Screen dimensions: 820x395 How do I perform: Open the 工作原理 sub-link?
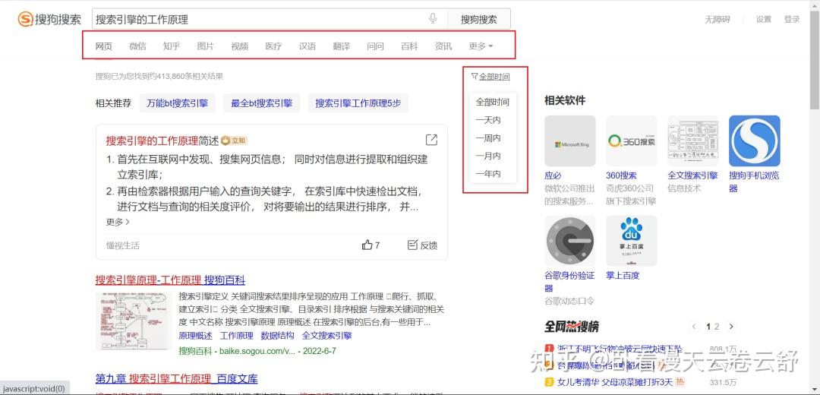click(x=236, y=335)
